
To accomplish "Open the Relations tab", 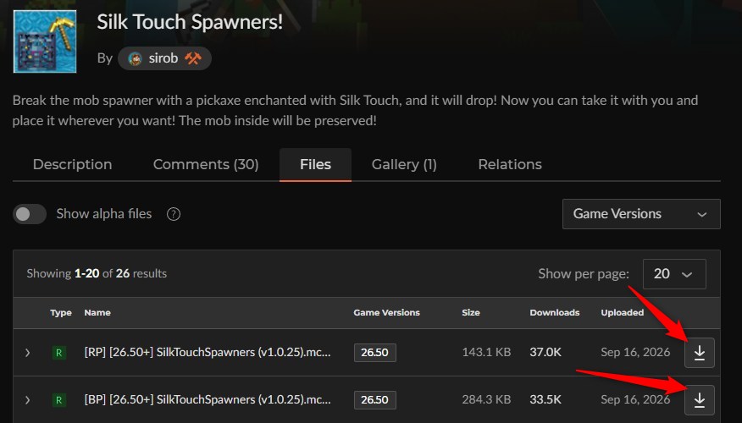I will coord(510,164).
